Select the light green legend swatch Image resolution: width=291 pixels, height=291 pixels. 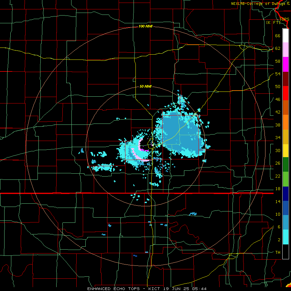(286, 179)
